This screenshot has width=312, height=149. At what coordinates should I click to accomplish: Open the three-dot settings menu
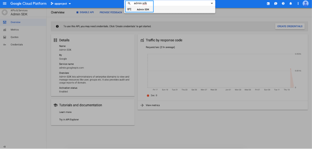[298, 4]
